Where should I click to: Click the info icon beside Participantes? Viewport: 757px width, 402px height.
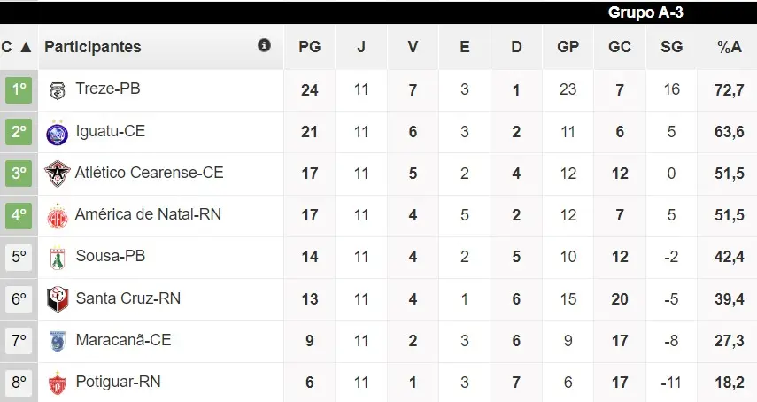click(264, 45)
